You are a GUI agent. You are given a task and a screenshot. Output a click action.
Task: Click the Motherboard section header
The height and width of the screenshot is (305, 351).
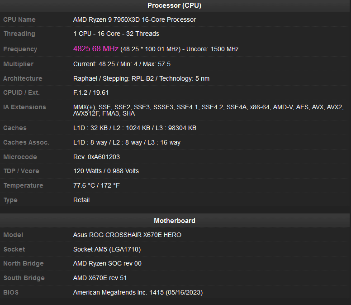(x=175, y=221)
